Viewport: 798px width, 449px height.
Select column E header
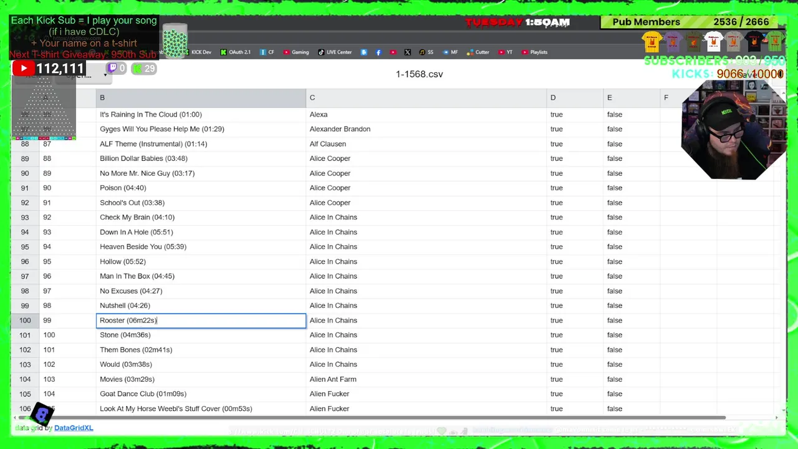click(632, 98)
